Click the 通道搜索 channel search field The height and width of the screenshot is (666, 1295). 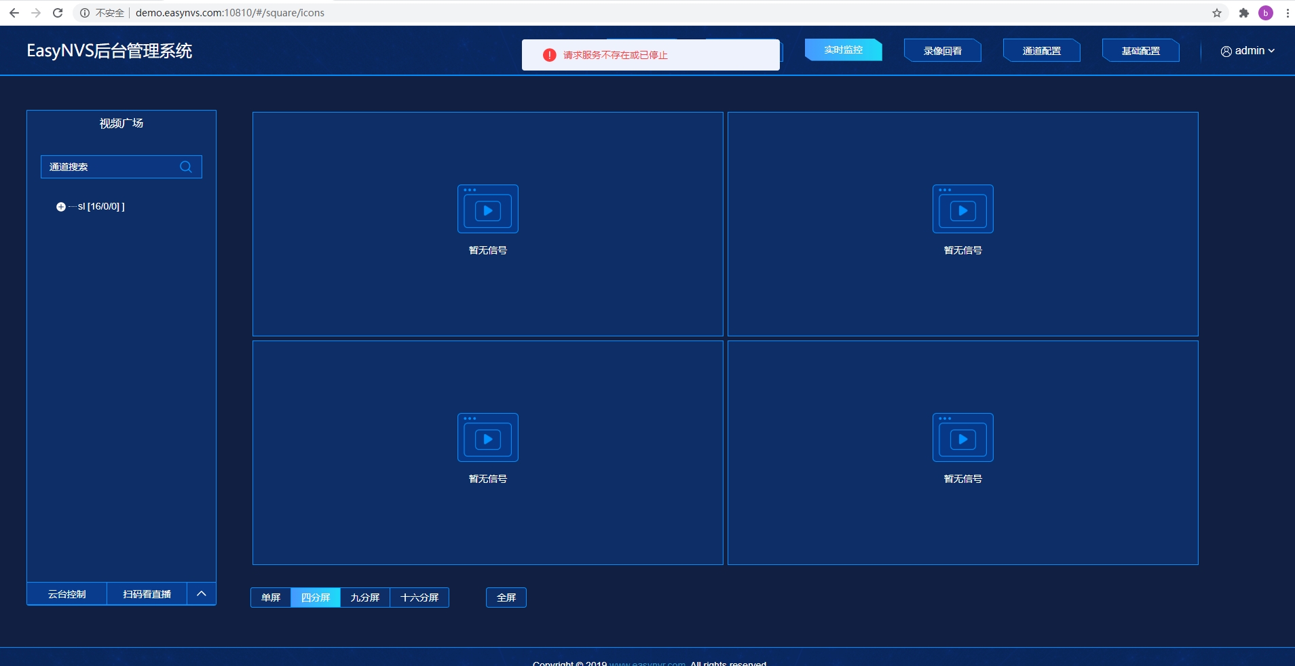click(109, 167)
